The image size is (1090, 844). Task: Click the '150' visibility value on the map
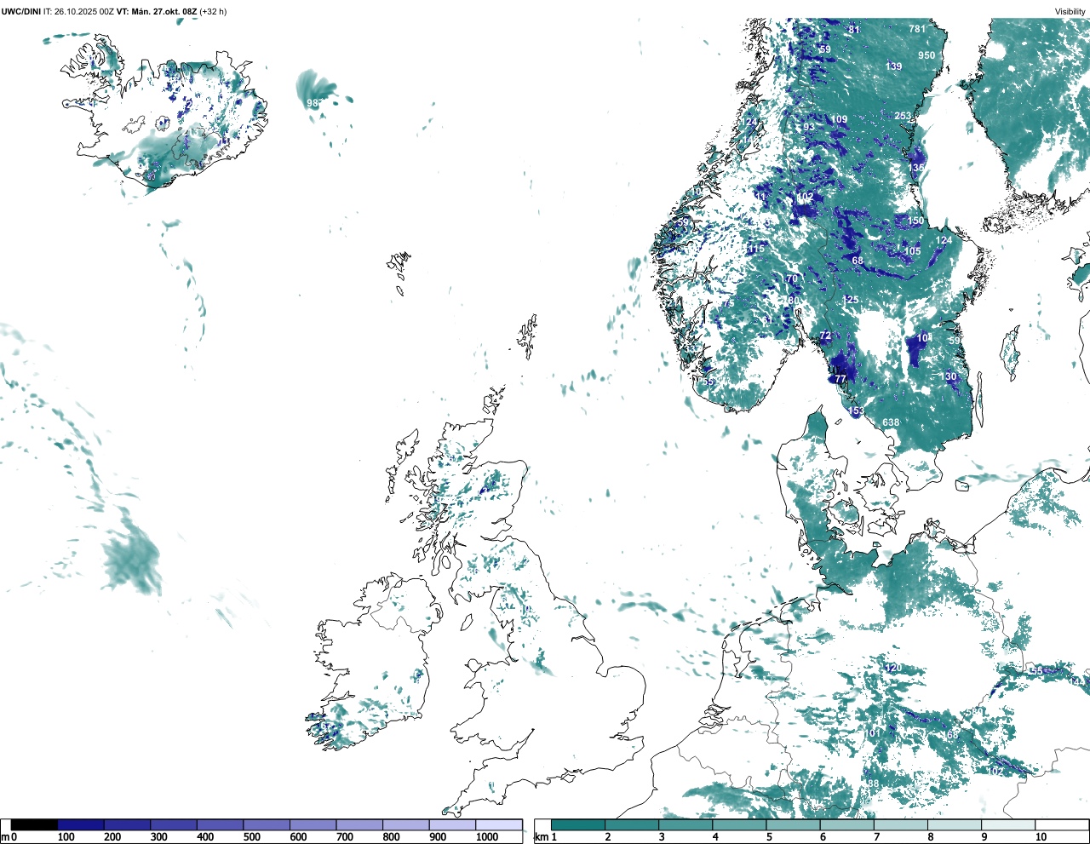pyautogui.click(x=915, y=221)
